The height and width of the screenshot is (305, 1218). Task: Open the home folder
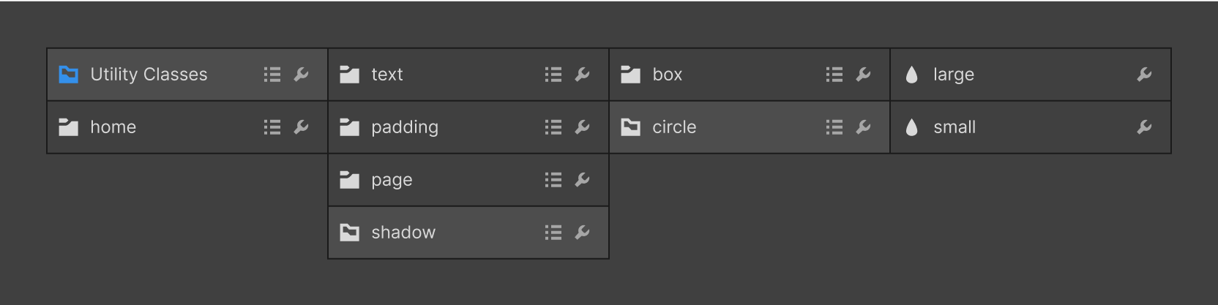tap(187, 127)
